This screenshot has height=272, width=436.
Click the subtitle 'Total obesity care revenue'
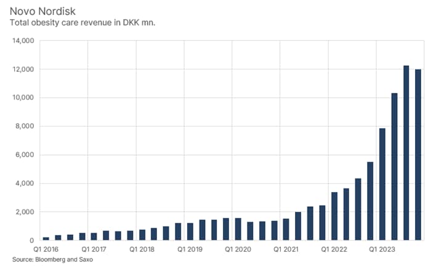click(x=69, y=23)
